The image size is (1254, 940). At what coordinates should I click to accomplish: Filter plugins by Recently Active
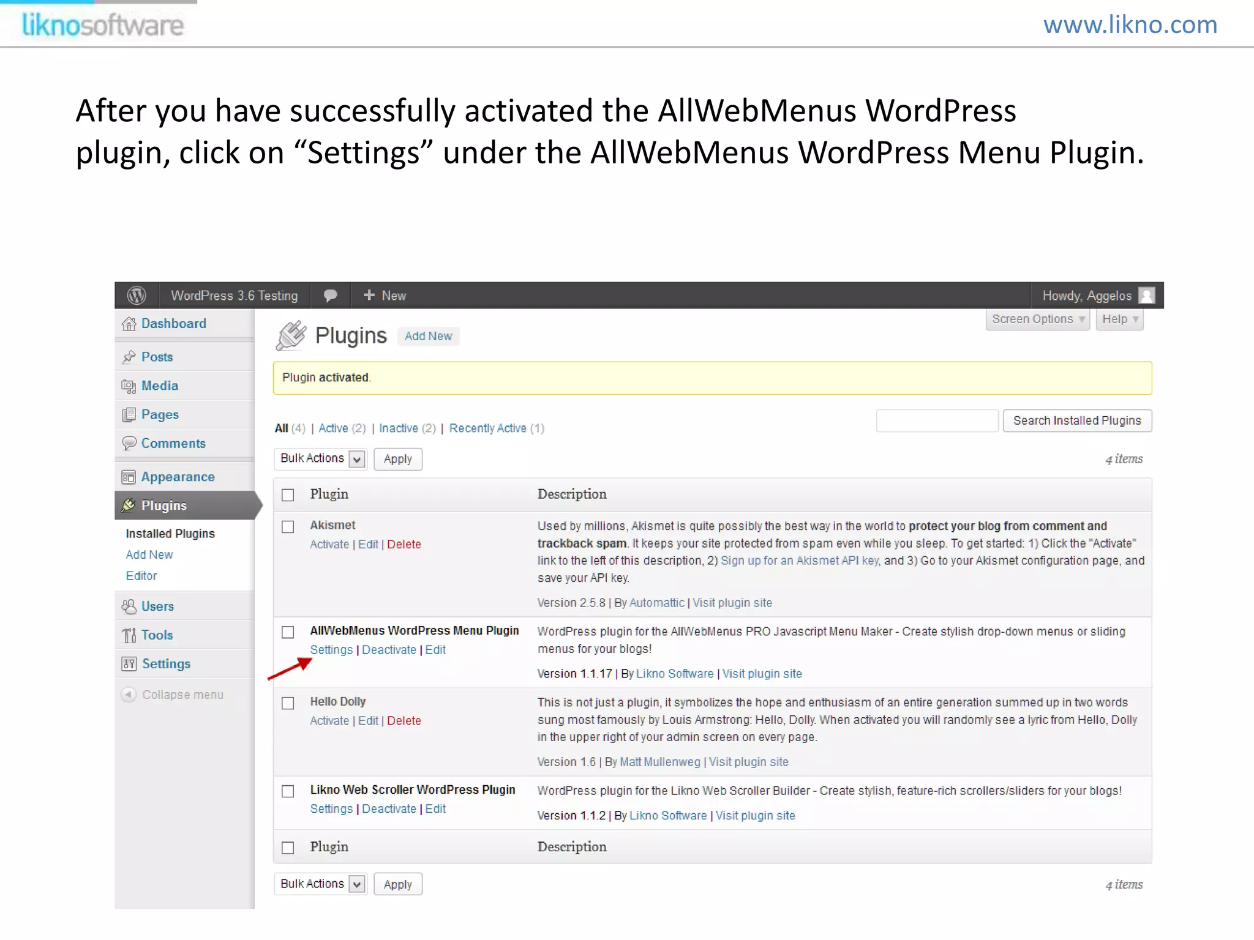[487, 428]
